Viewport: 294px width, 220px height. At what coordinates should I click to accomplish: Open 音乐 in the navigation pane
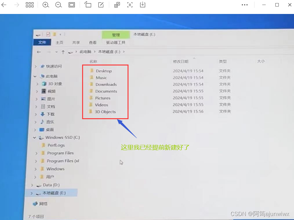point(50,122)
